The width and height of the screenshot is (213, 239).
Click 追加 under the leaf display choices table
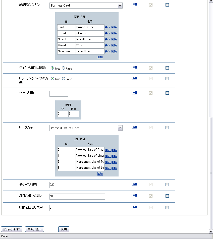pyautogui.click(x=100, y=174)
